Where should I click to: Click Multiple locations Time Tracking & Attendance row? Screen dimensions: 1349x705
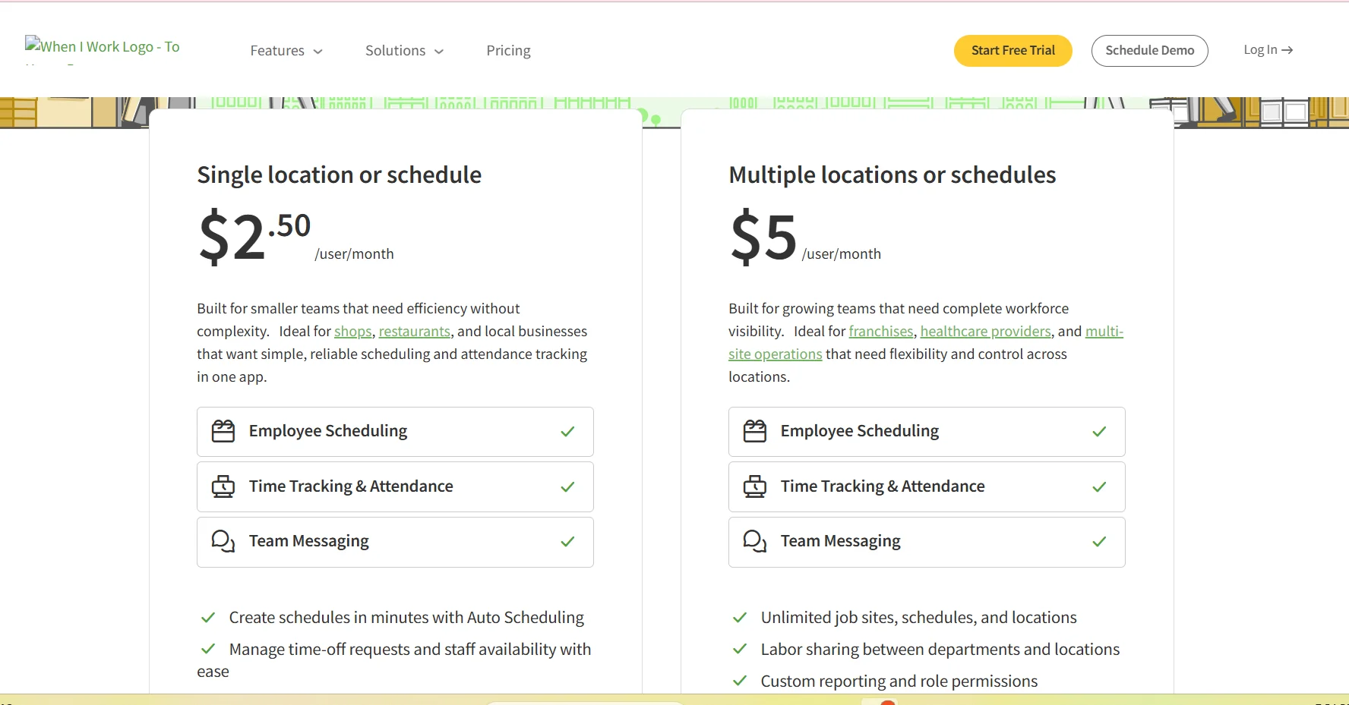tap(927, 486)
